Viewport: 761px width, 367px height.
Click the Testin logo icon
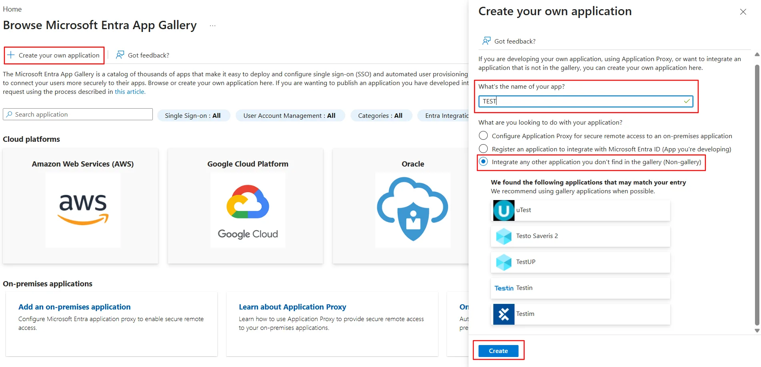pyautogui.click(x=504, y=288)
